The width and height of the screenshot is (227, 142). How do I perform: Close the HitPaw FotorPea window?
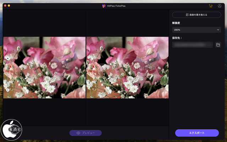pos(5,6)
